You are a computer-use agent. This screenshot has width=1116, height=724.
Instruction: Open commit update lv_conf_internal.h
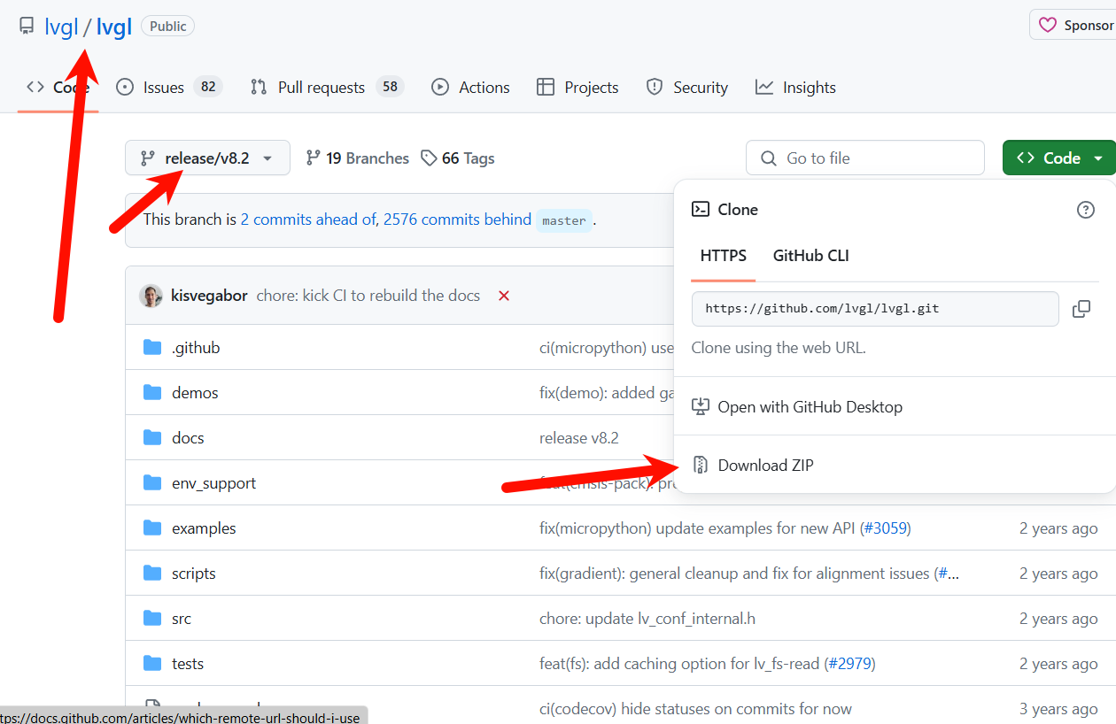(647, 619)
